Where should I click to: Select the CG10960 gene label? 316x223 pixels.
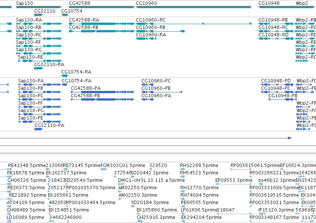point(147,3)
